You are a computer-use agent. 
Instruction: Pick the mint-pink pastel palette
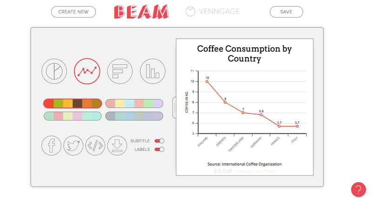point(73,116)
